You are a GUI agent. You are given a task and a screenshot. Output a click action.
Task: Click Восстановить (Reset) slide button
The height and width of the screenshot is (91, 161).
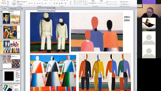point(22,2)
